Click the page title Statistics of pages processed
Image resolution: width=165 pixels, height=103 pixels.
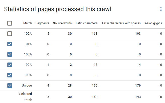58,9
